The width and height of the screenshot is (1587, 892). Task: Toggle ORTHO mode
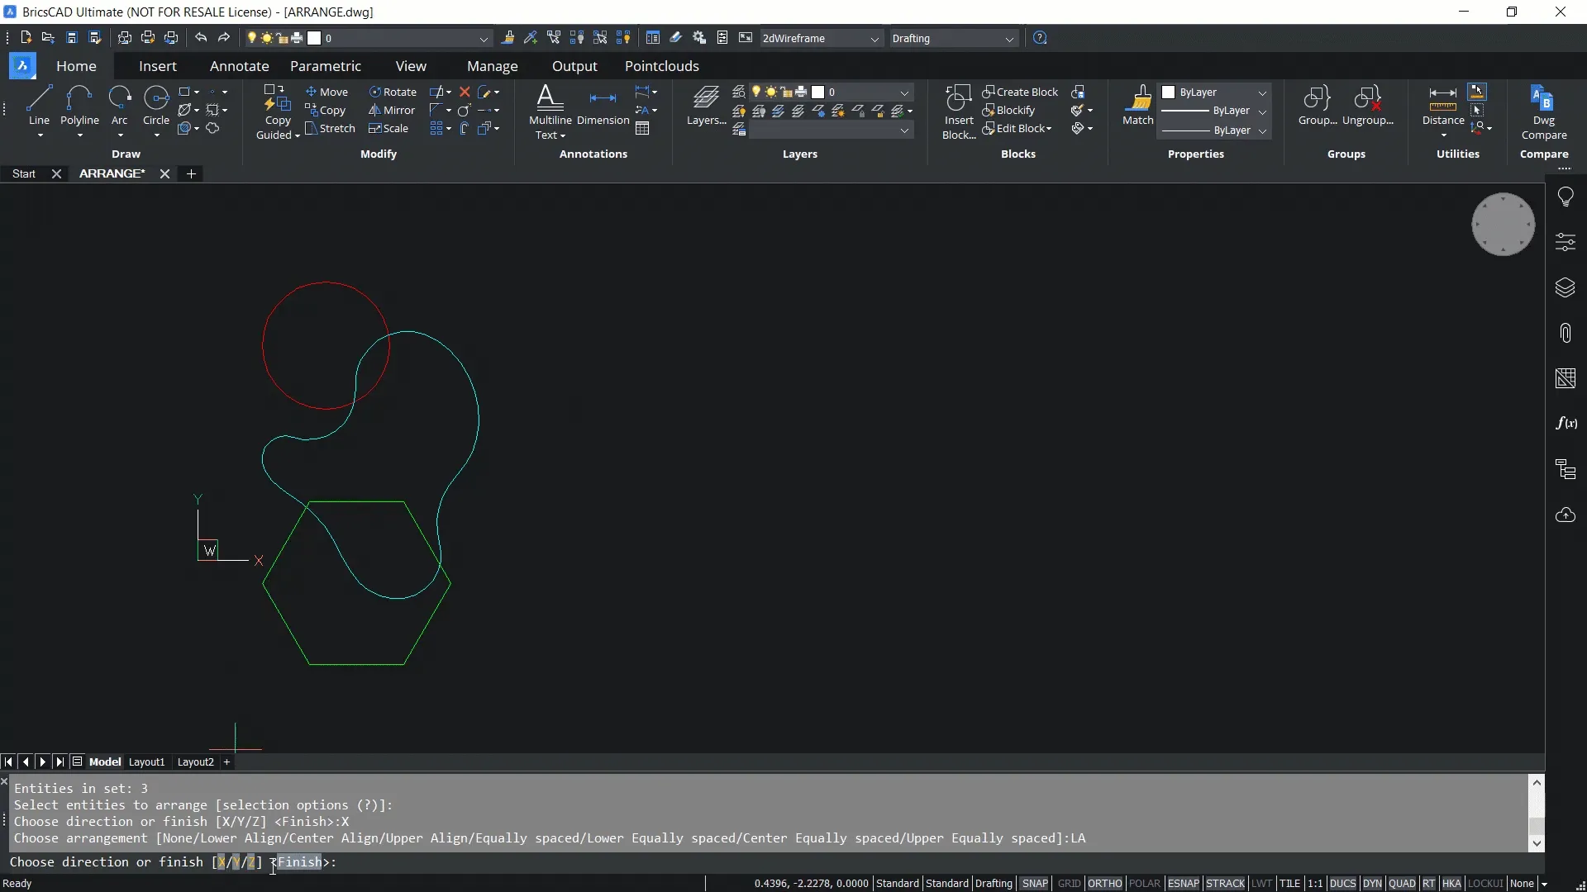[1104, 883]
